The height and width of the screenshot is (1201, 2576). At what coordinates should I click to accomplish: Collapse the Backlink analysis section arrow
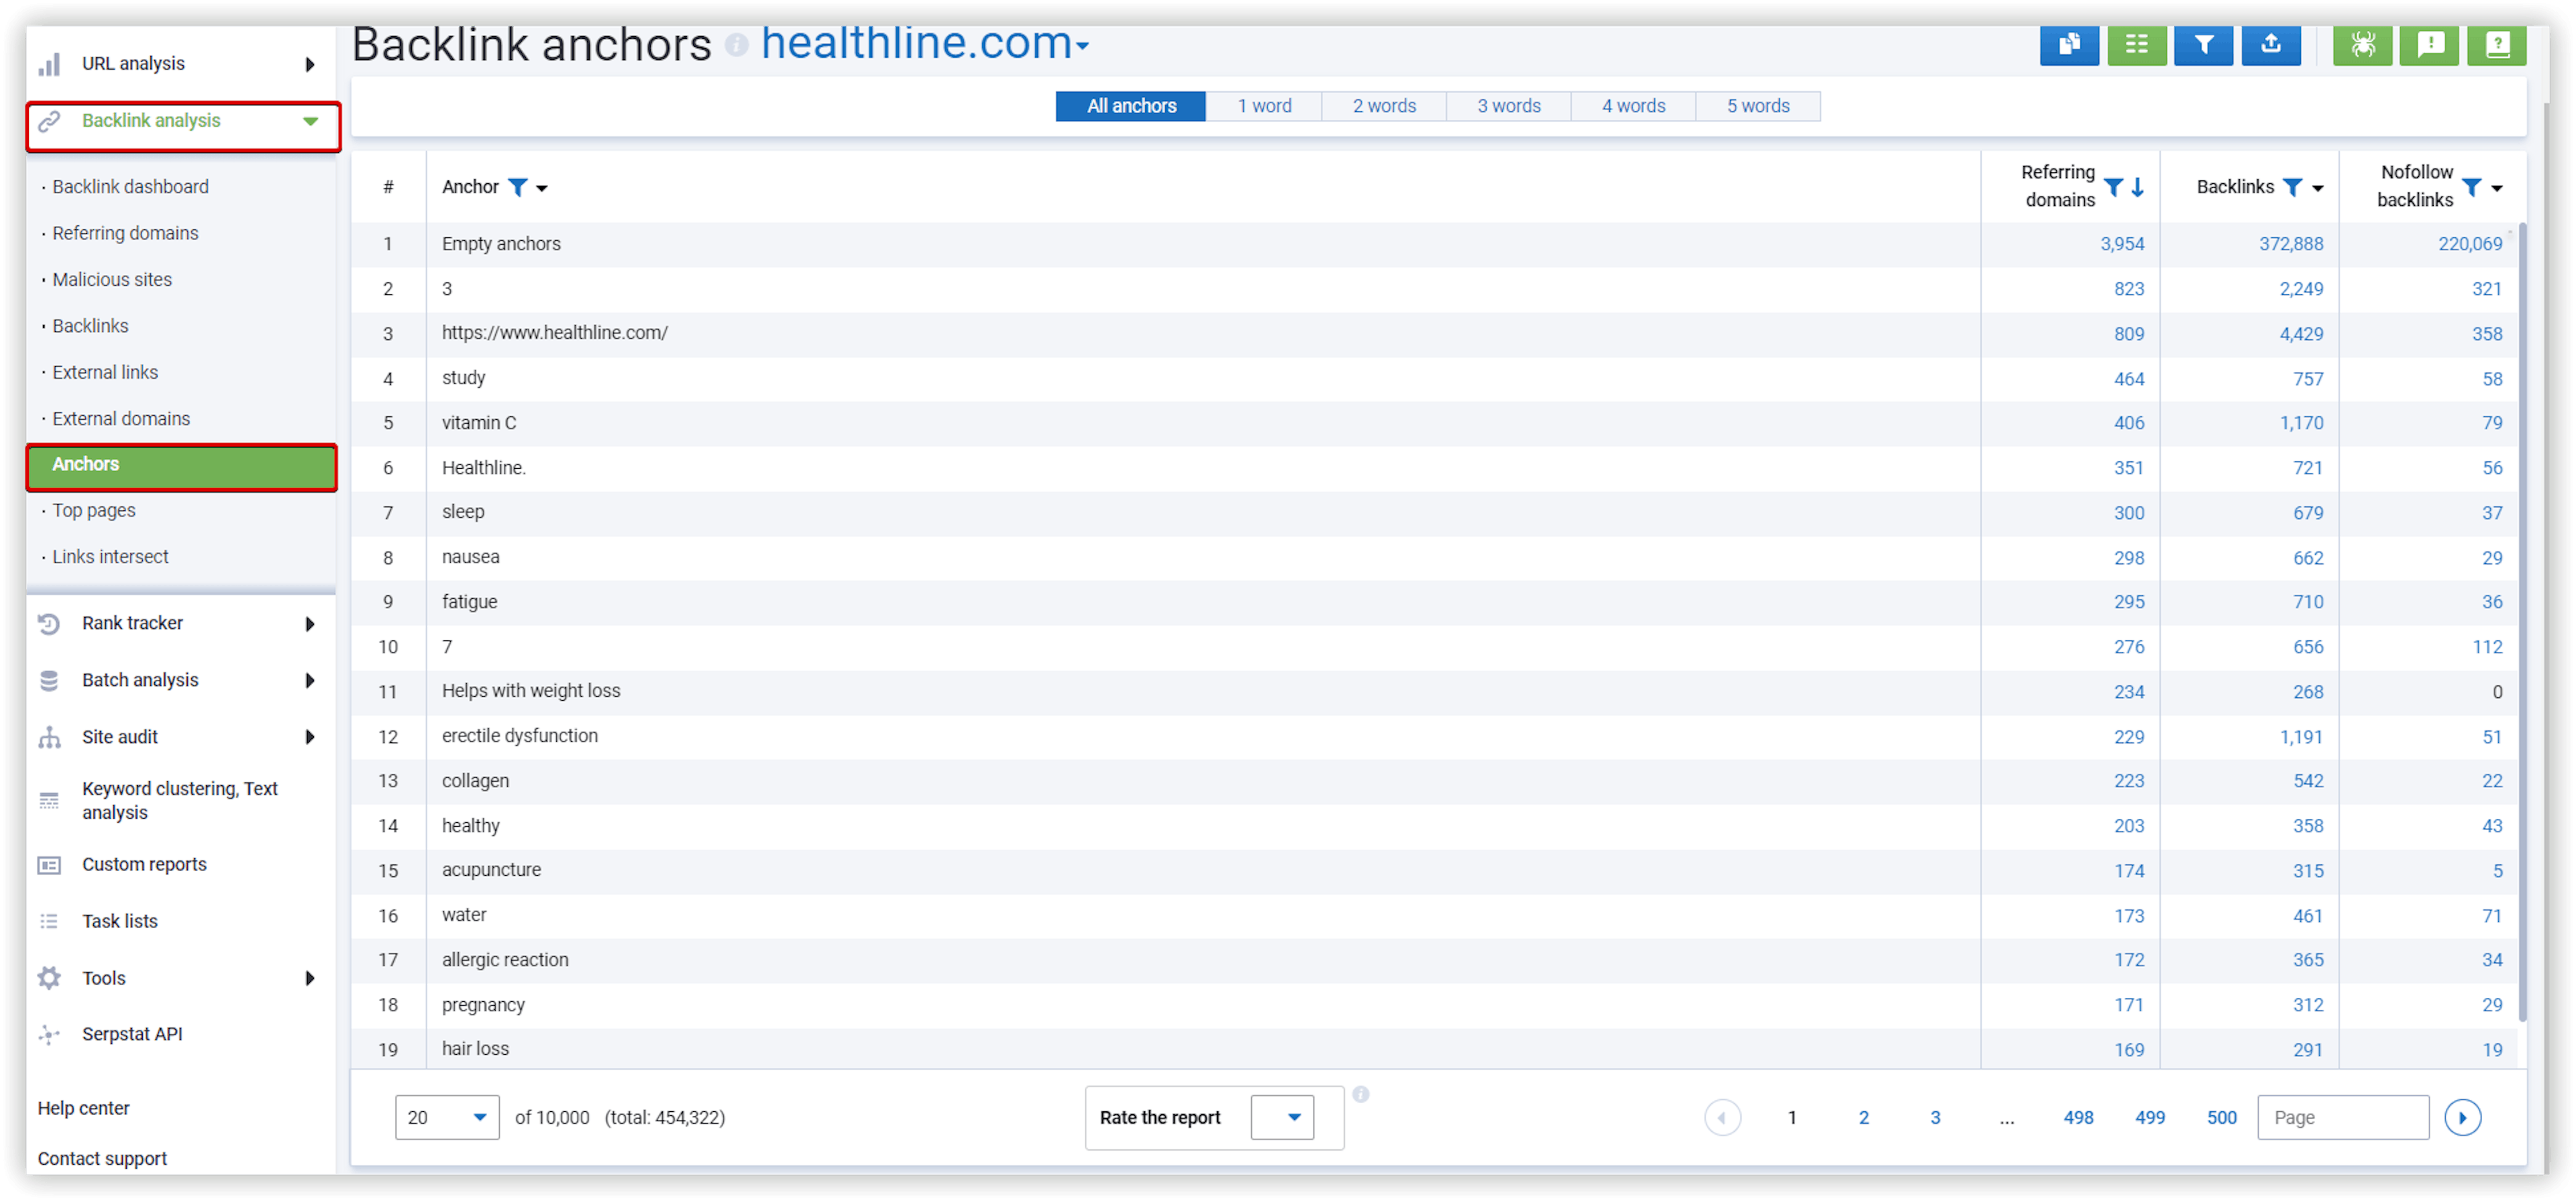pyautogui.click(x=311, y=121)
